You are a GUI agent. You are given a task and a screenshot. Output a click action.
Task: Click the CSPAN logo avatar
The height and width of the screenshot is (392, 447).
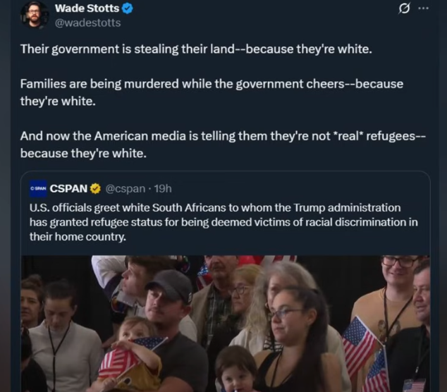(38, 188)
